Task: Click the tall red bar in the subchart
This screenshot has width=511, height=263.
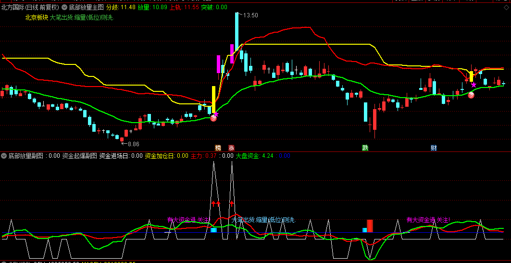Action: point(370,226)
